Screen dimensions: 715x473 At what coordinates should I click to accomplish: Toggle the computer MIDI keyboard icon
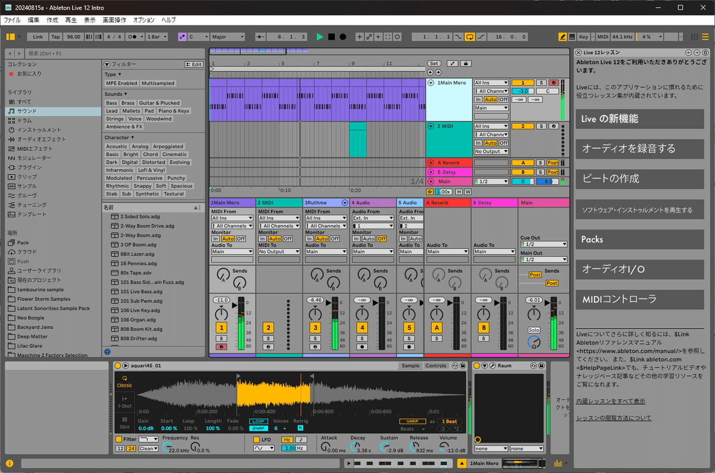(x=573, y=37)
